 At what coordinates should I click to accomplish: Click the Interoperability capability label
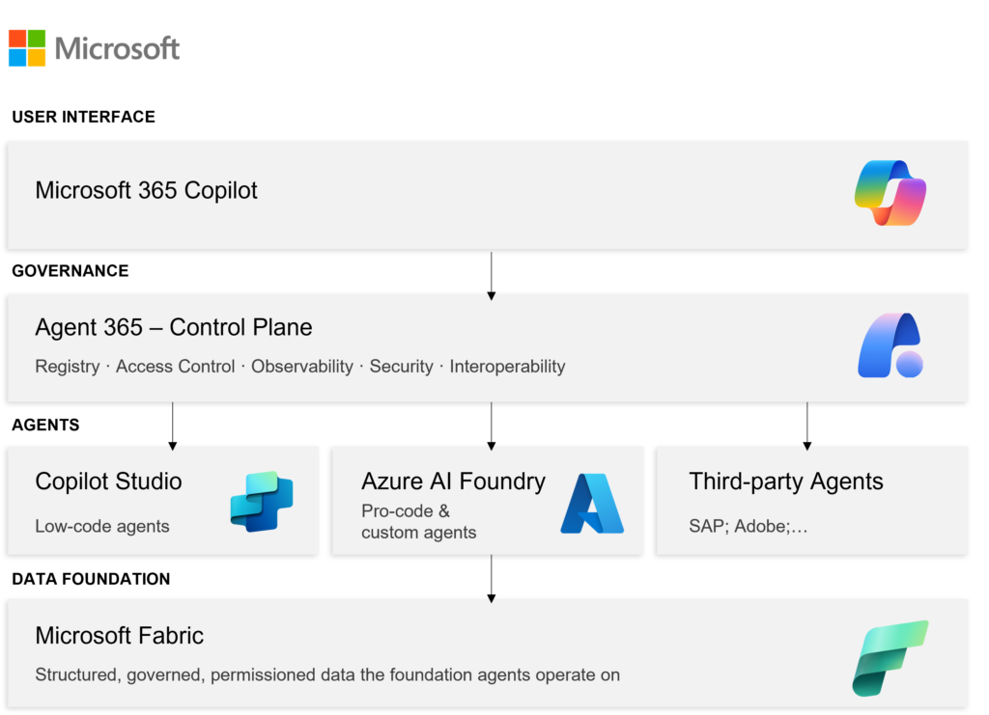(x=507, y=367)
